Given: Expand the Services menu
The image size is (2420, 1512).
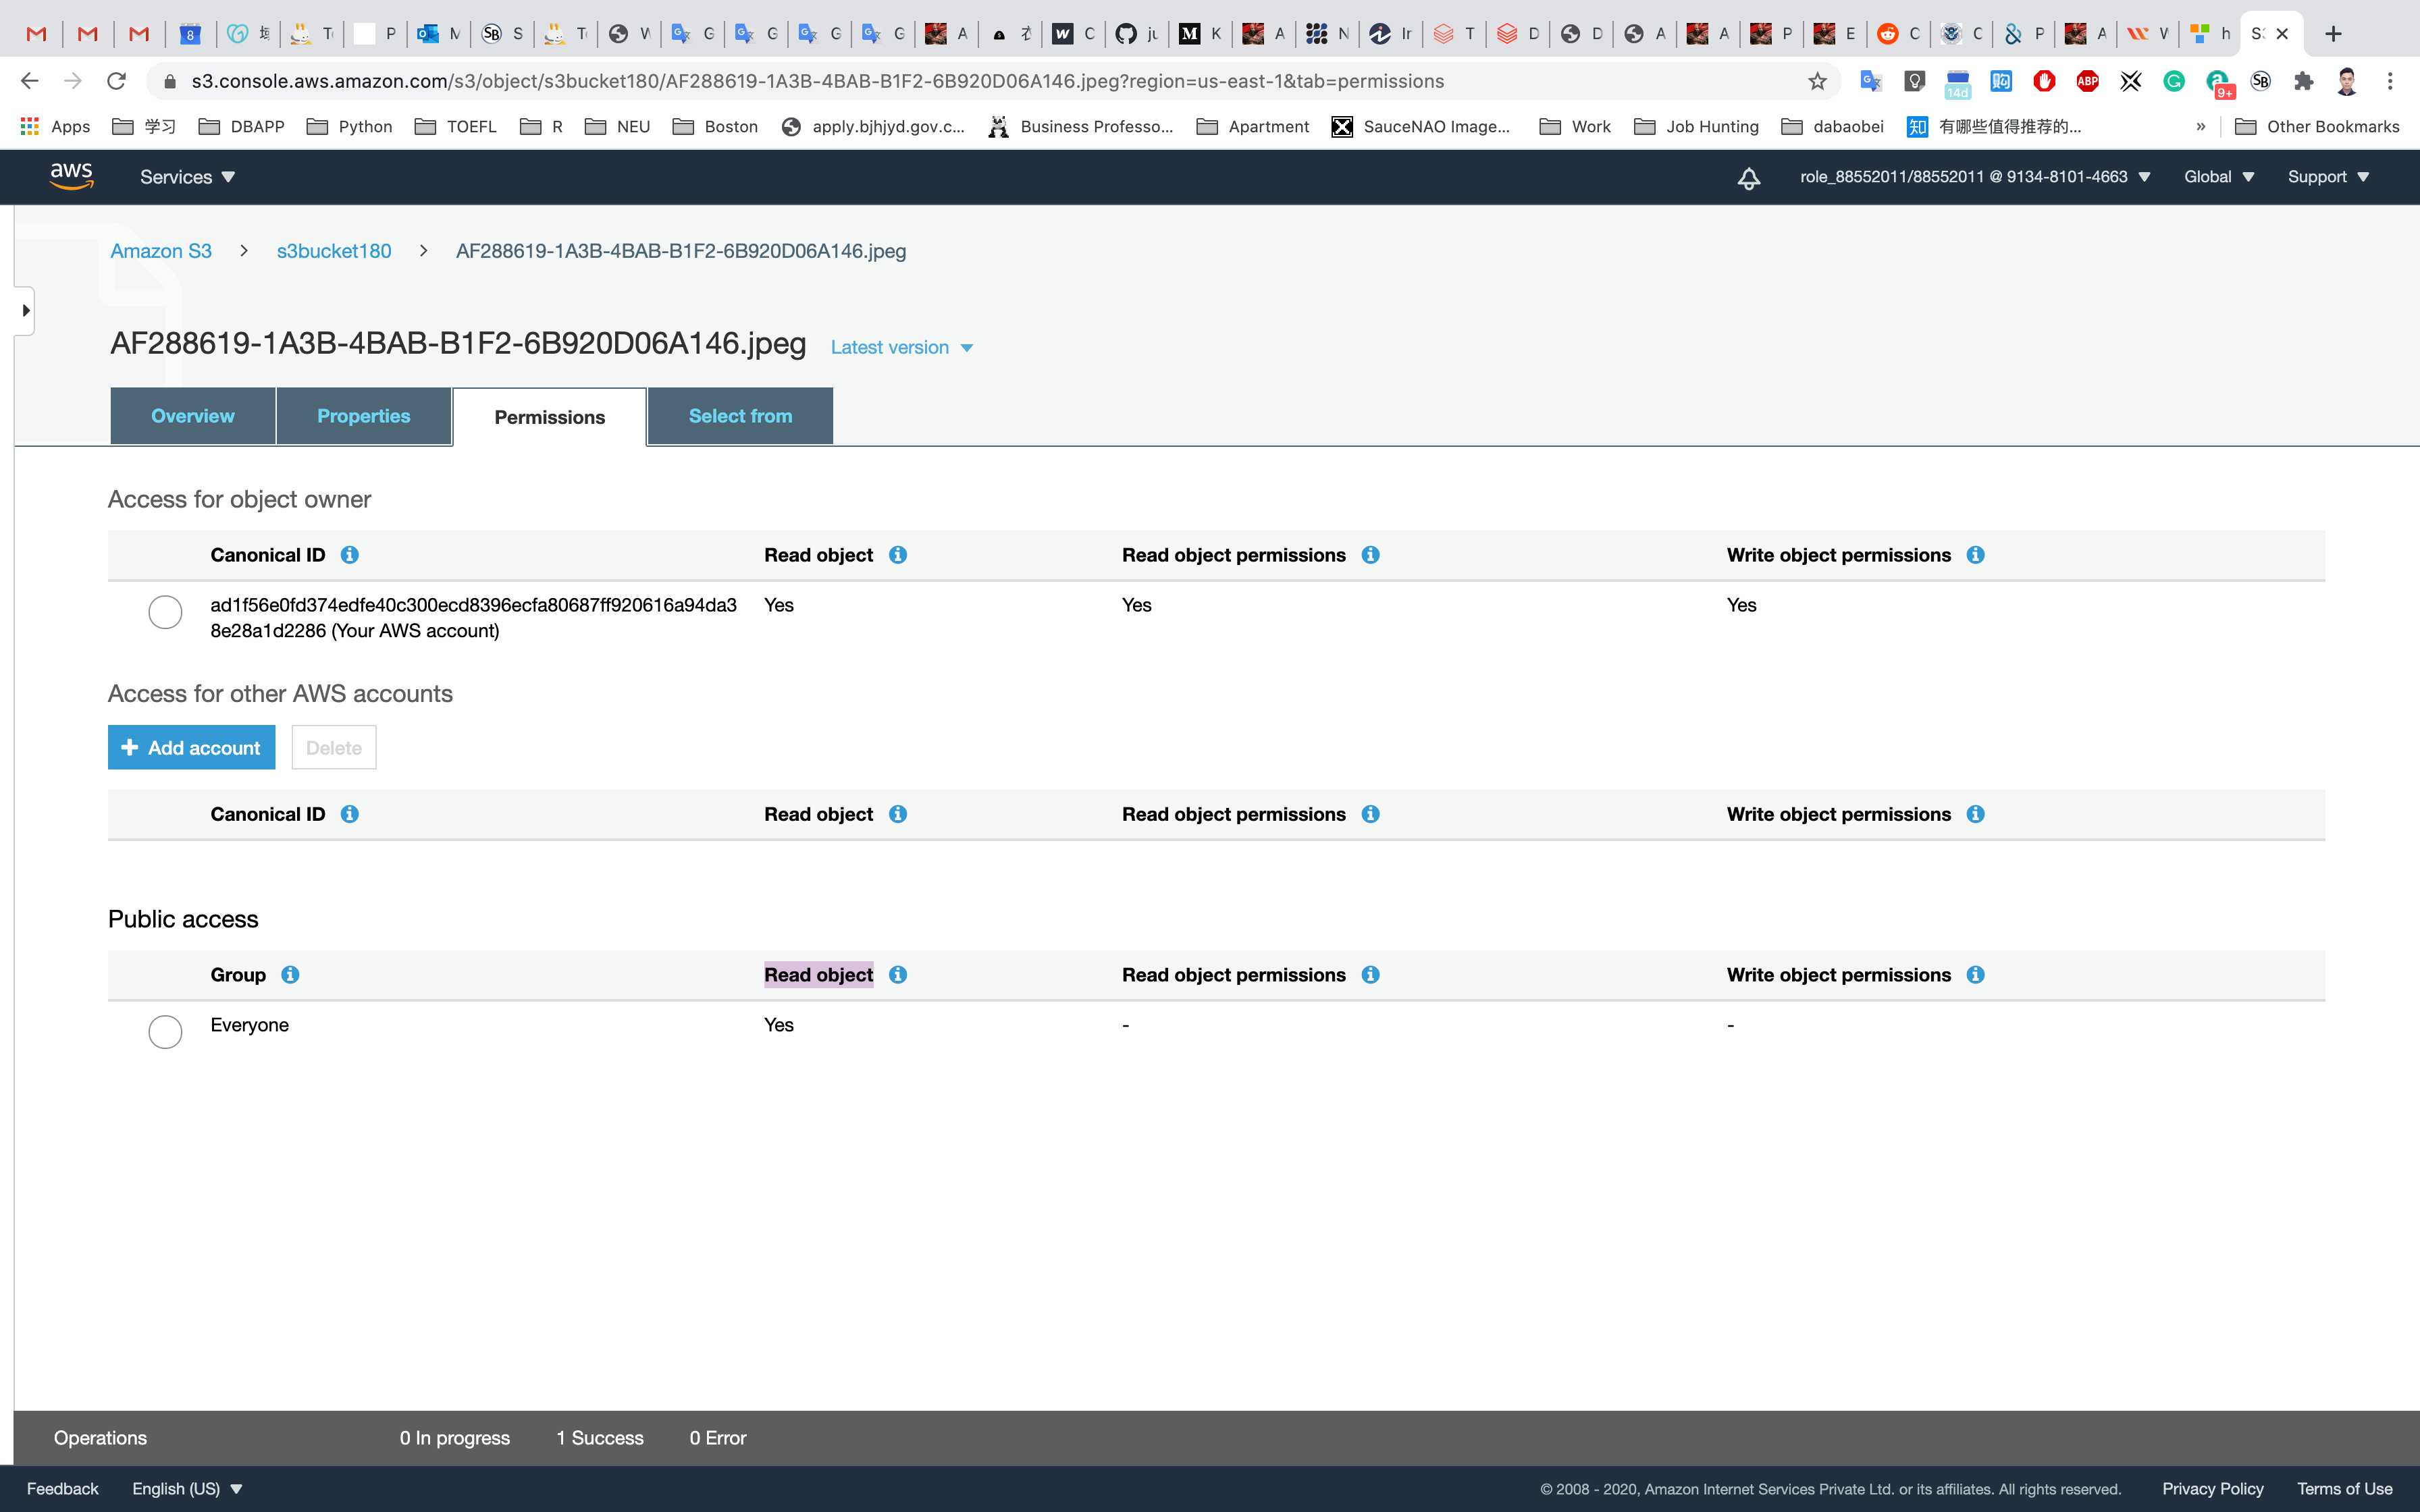Looking at the screenshot, I should click(187, 177).
